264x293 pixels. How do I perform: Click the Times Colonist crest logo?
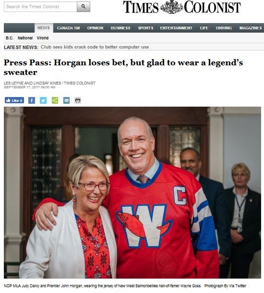click(x=171, y=7)
